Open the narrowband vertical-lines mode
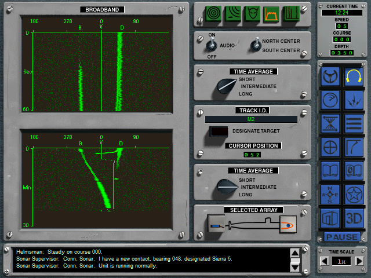The image size is (371, 278). point(291,13)
